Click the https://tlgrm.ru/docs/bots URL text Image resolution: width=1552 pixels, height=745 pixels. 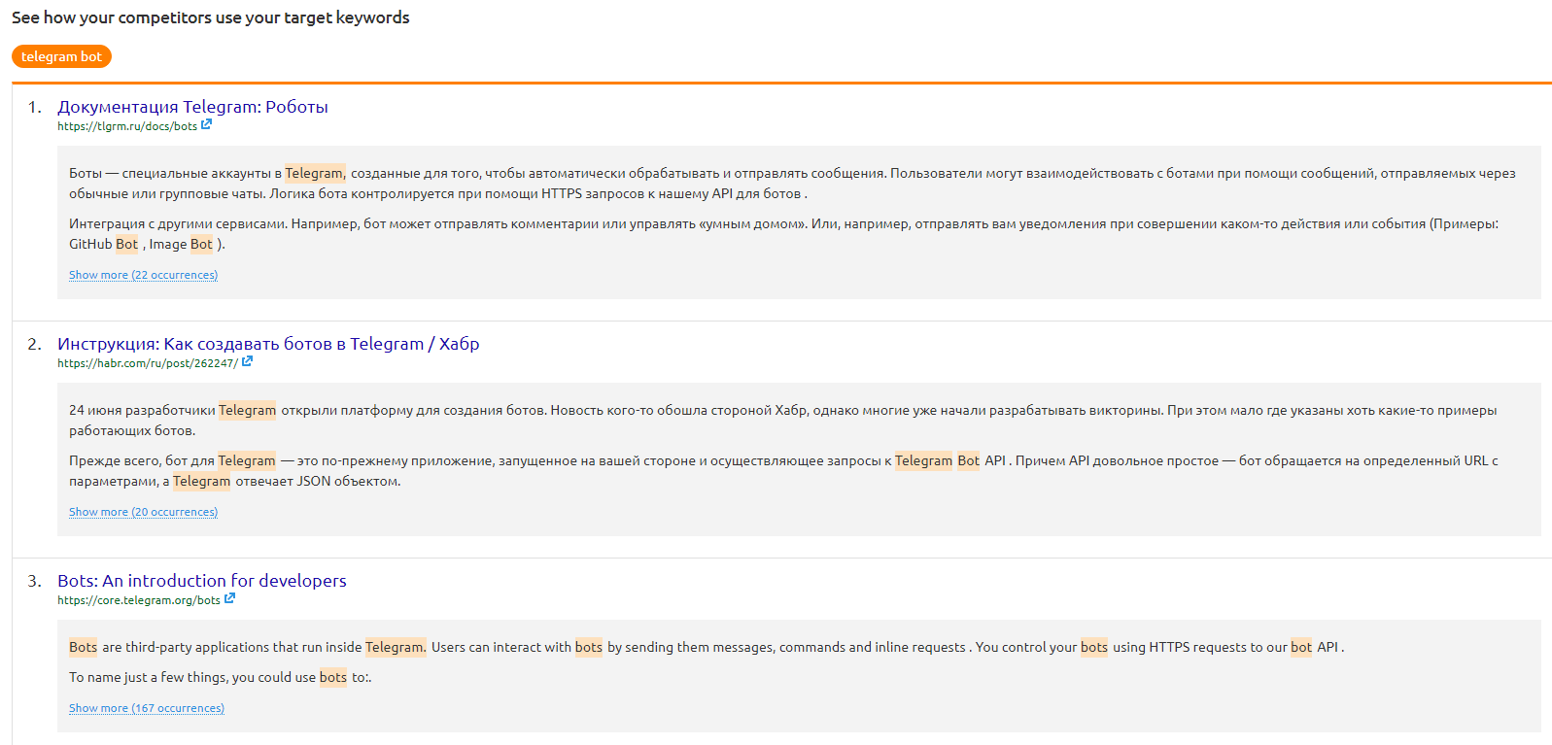[x=127, y=126]
